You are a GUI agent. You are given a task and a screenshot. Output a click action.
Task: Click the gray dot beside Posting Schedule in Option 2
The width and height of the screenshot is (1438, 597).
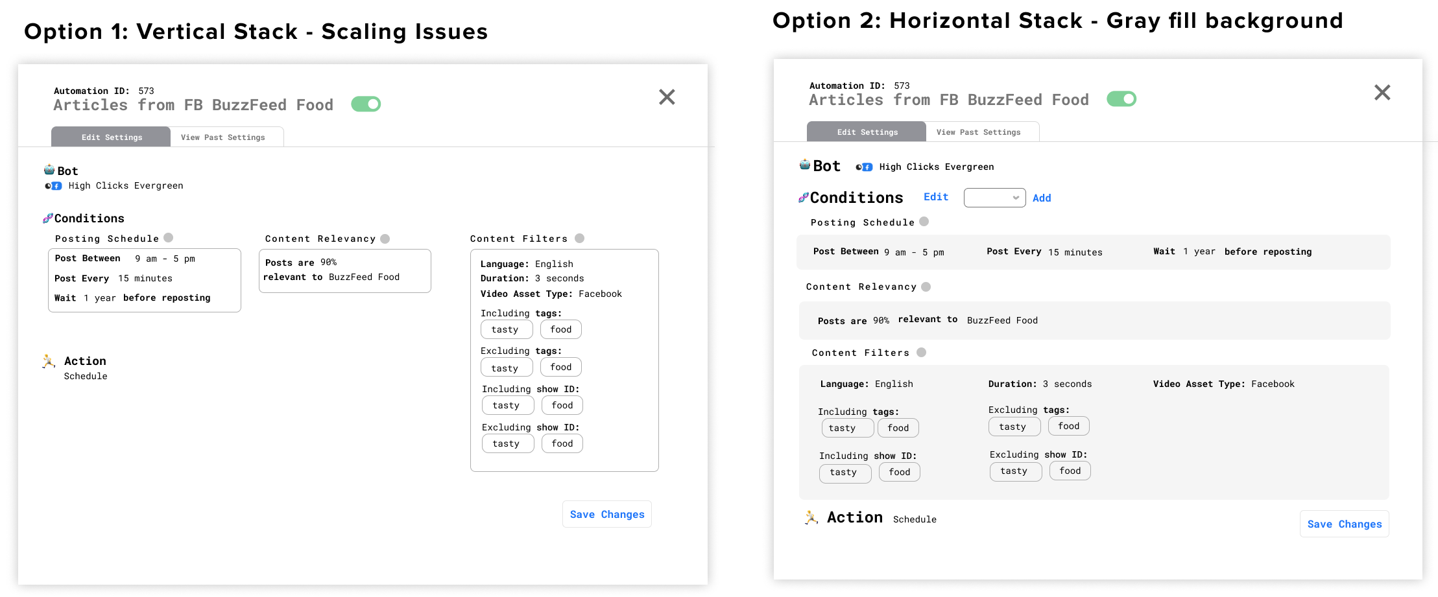coord(924,222)
